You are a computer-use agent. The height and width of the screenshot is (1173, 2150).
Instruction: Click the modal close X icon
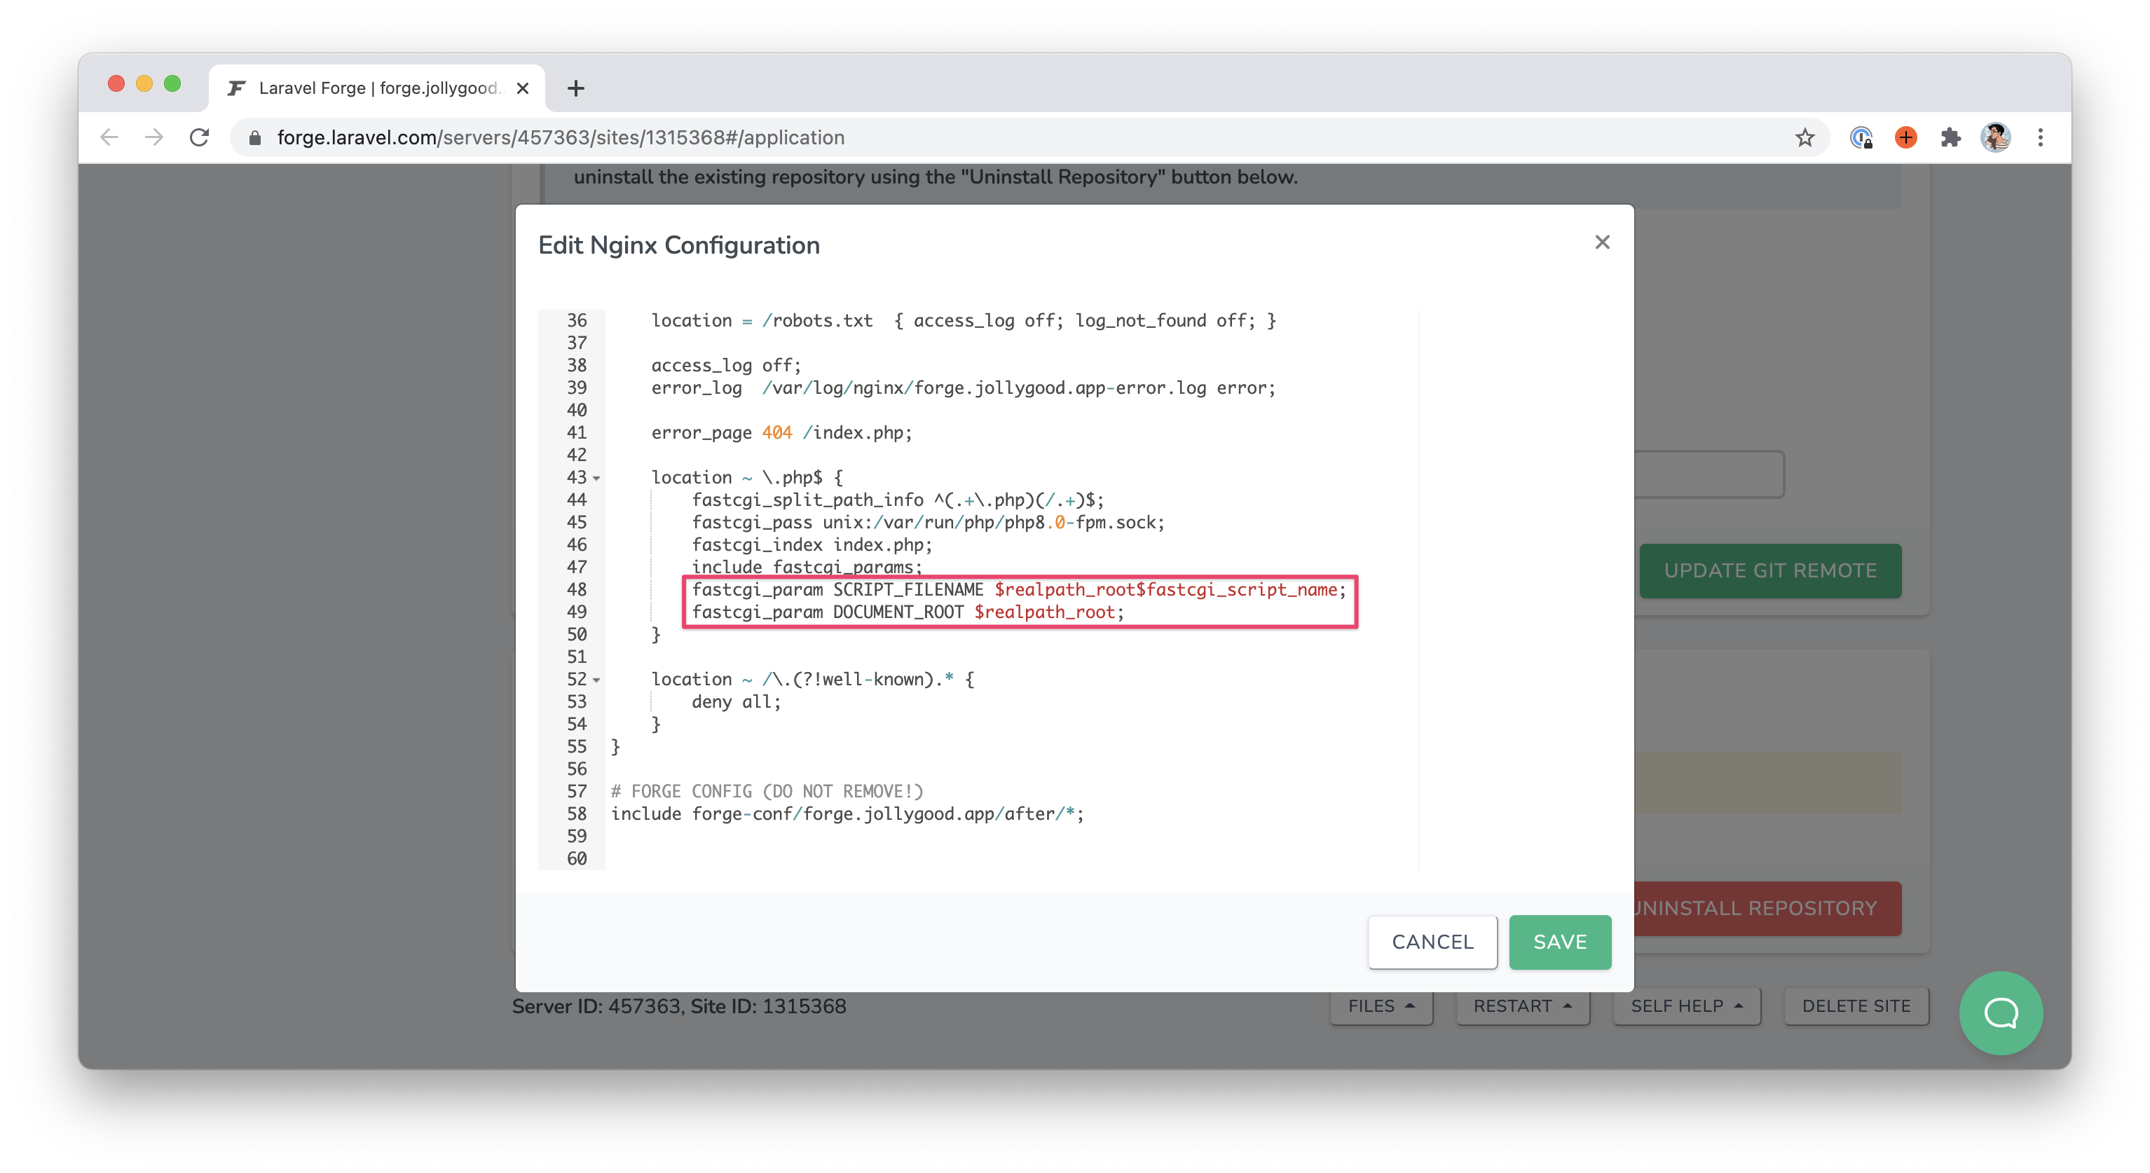(x=1601, y=241)
